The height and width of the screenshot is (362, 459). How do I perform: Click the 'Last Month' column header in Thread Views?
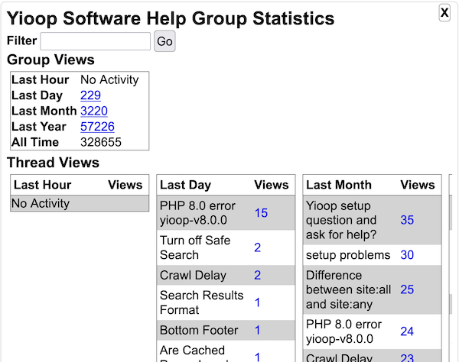click(x=339, y=185)
